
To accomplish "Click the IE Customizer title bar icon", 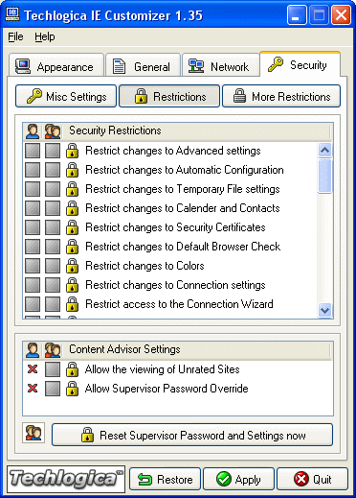I will coord(12,14).
